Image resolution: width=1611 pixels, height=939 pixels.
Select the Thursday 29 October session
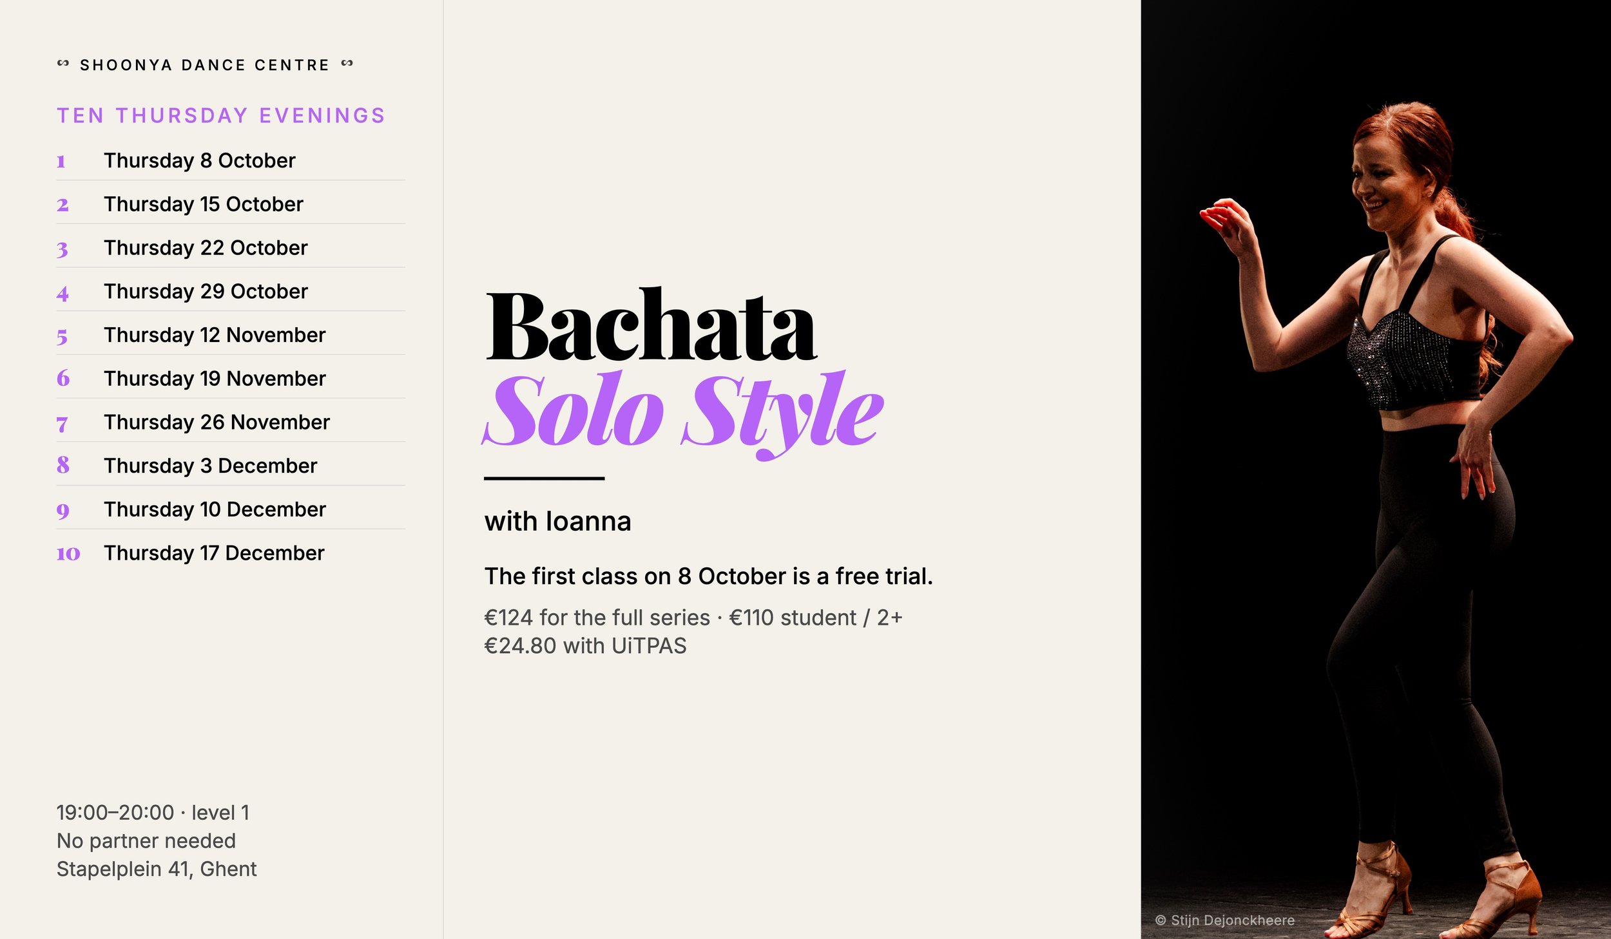[x=231, y=290]
